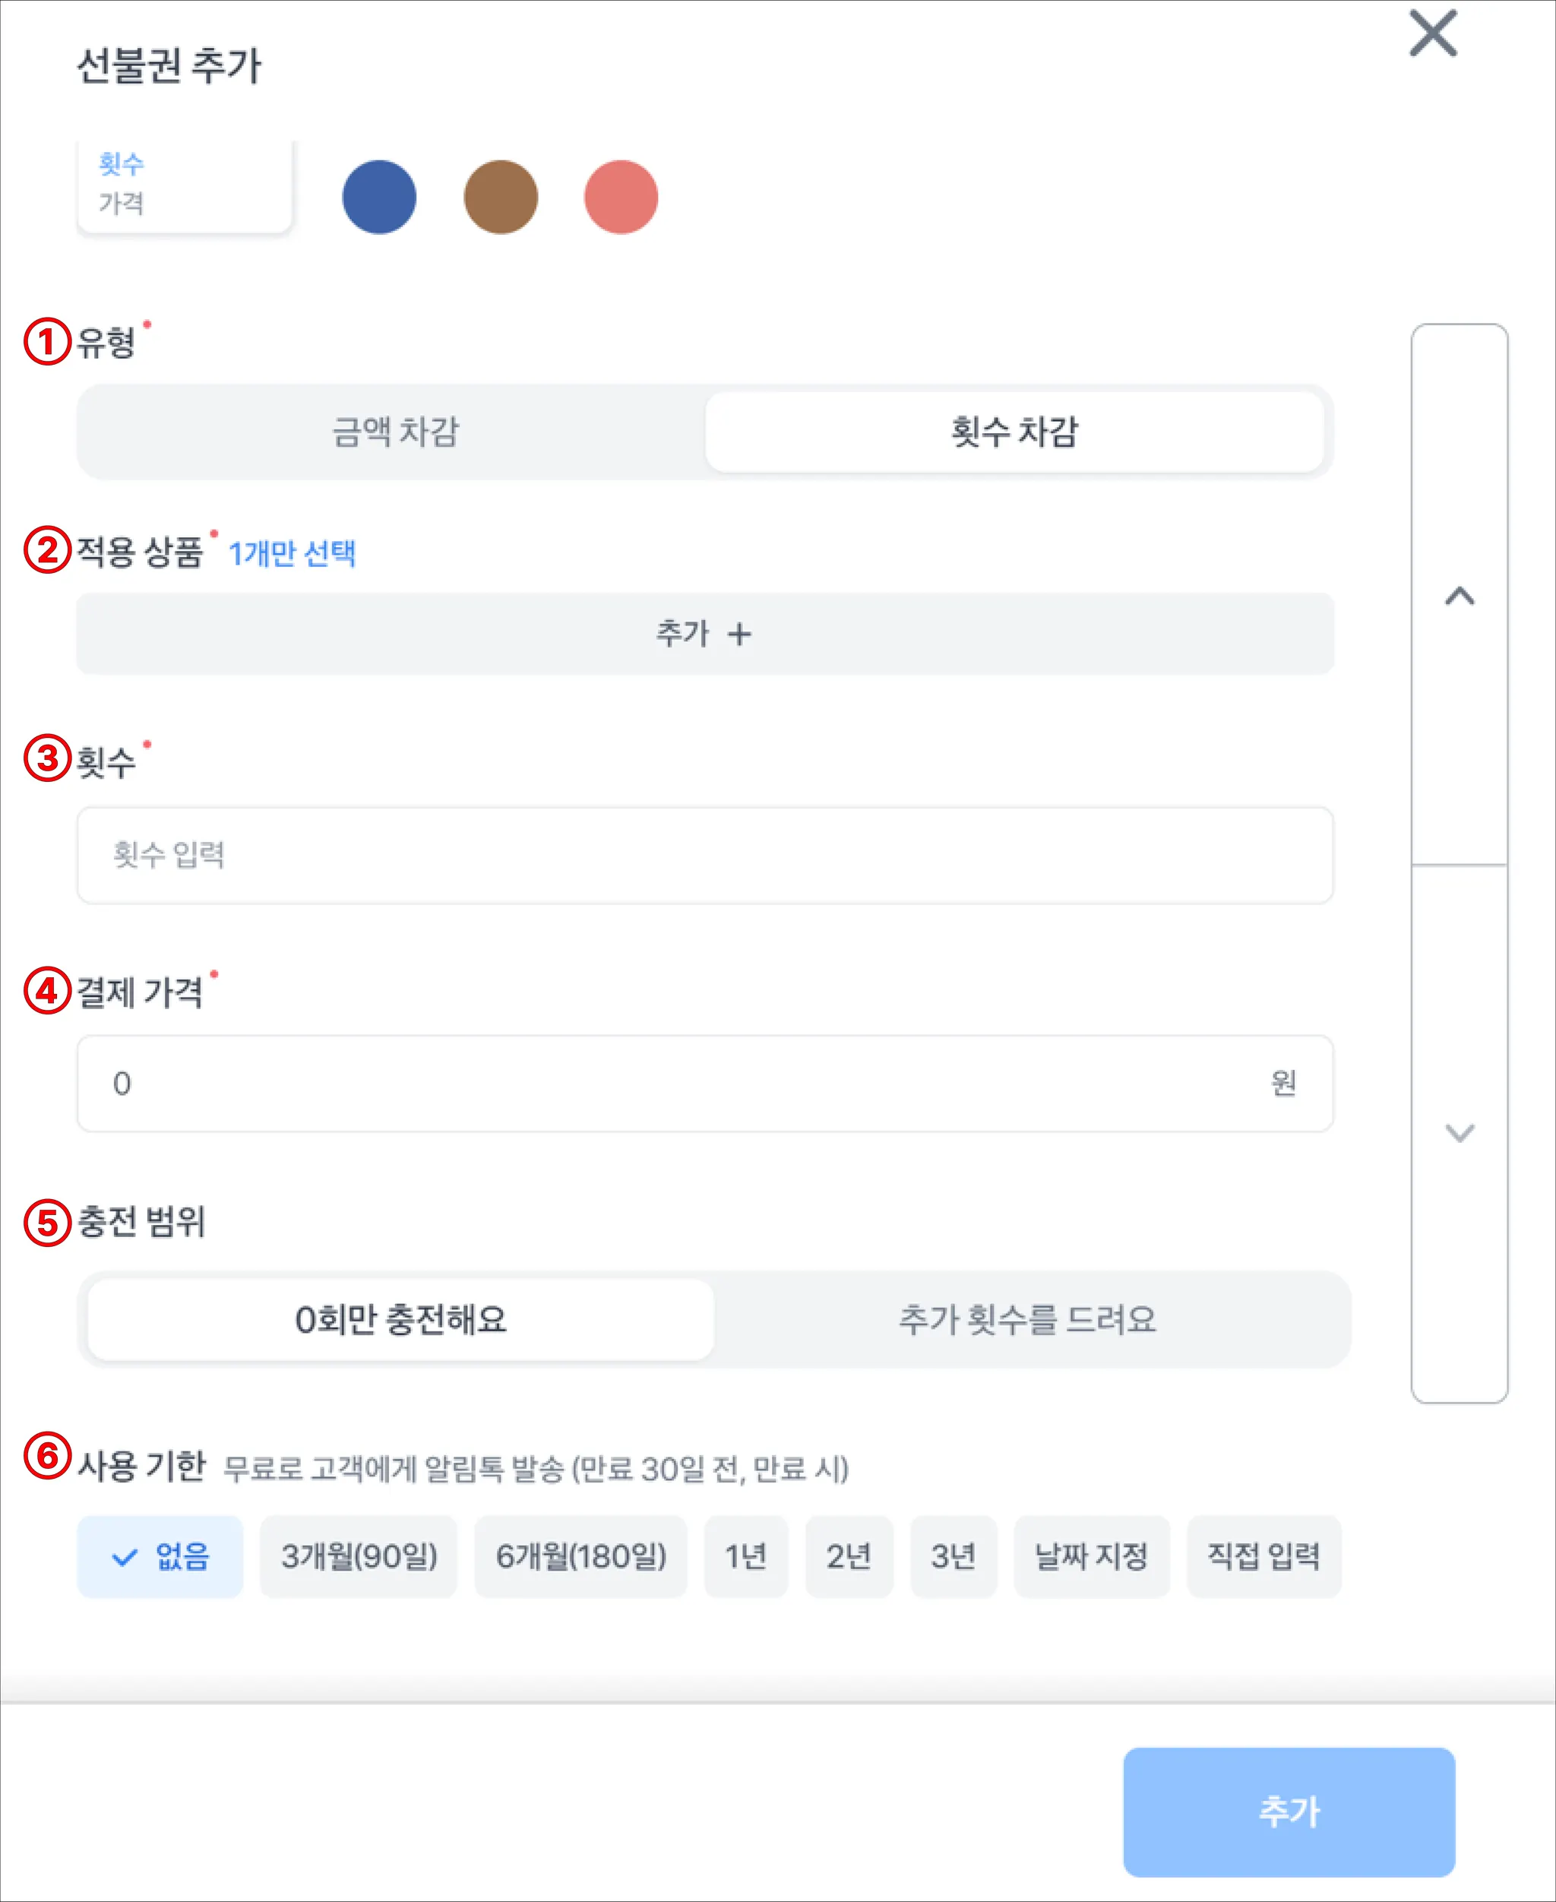Select the 횟수 차감 type tab

pyautogui.click(x=1014, y=432)
